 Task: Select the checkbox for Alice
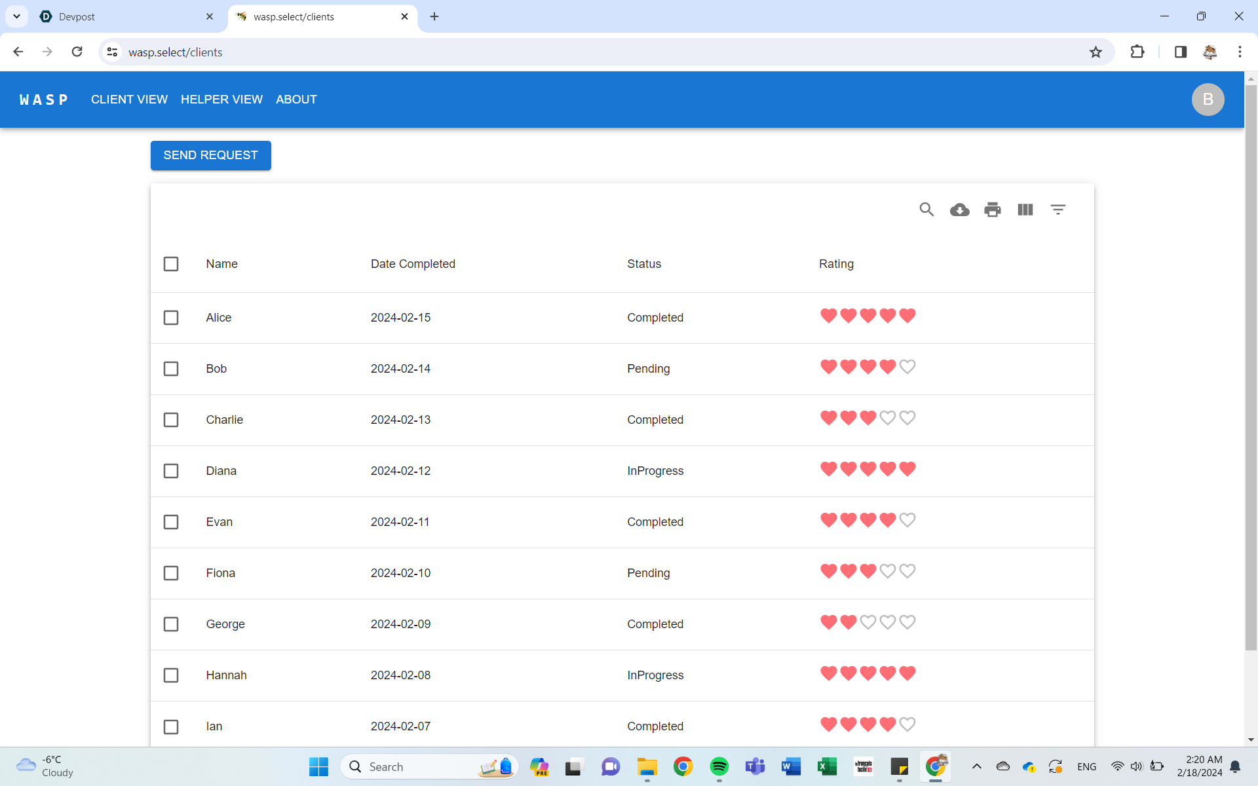click(171, 318)
